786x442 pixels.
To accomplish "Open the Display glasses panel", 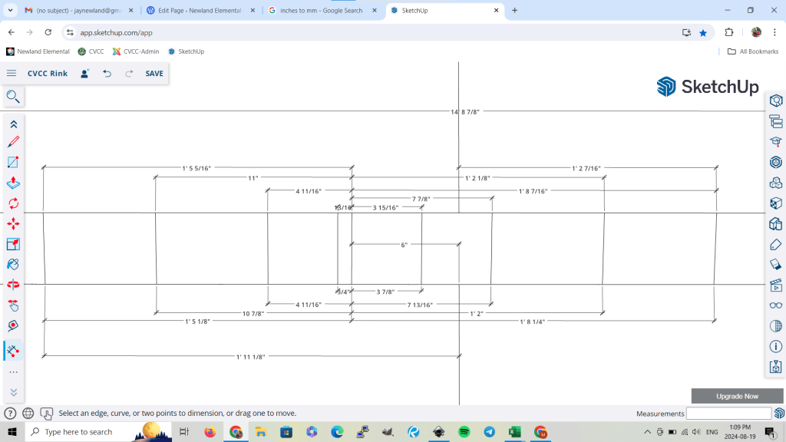I will pyautogui.click(x=775, y=305).
